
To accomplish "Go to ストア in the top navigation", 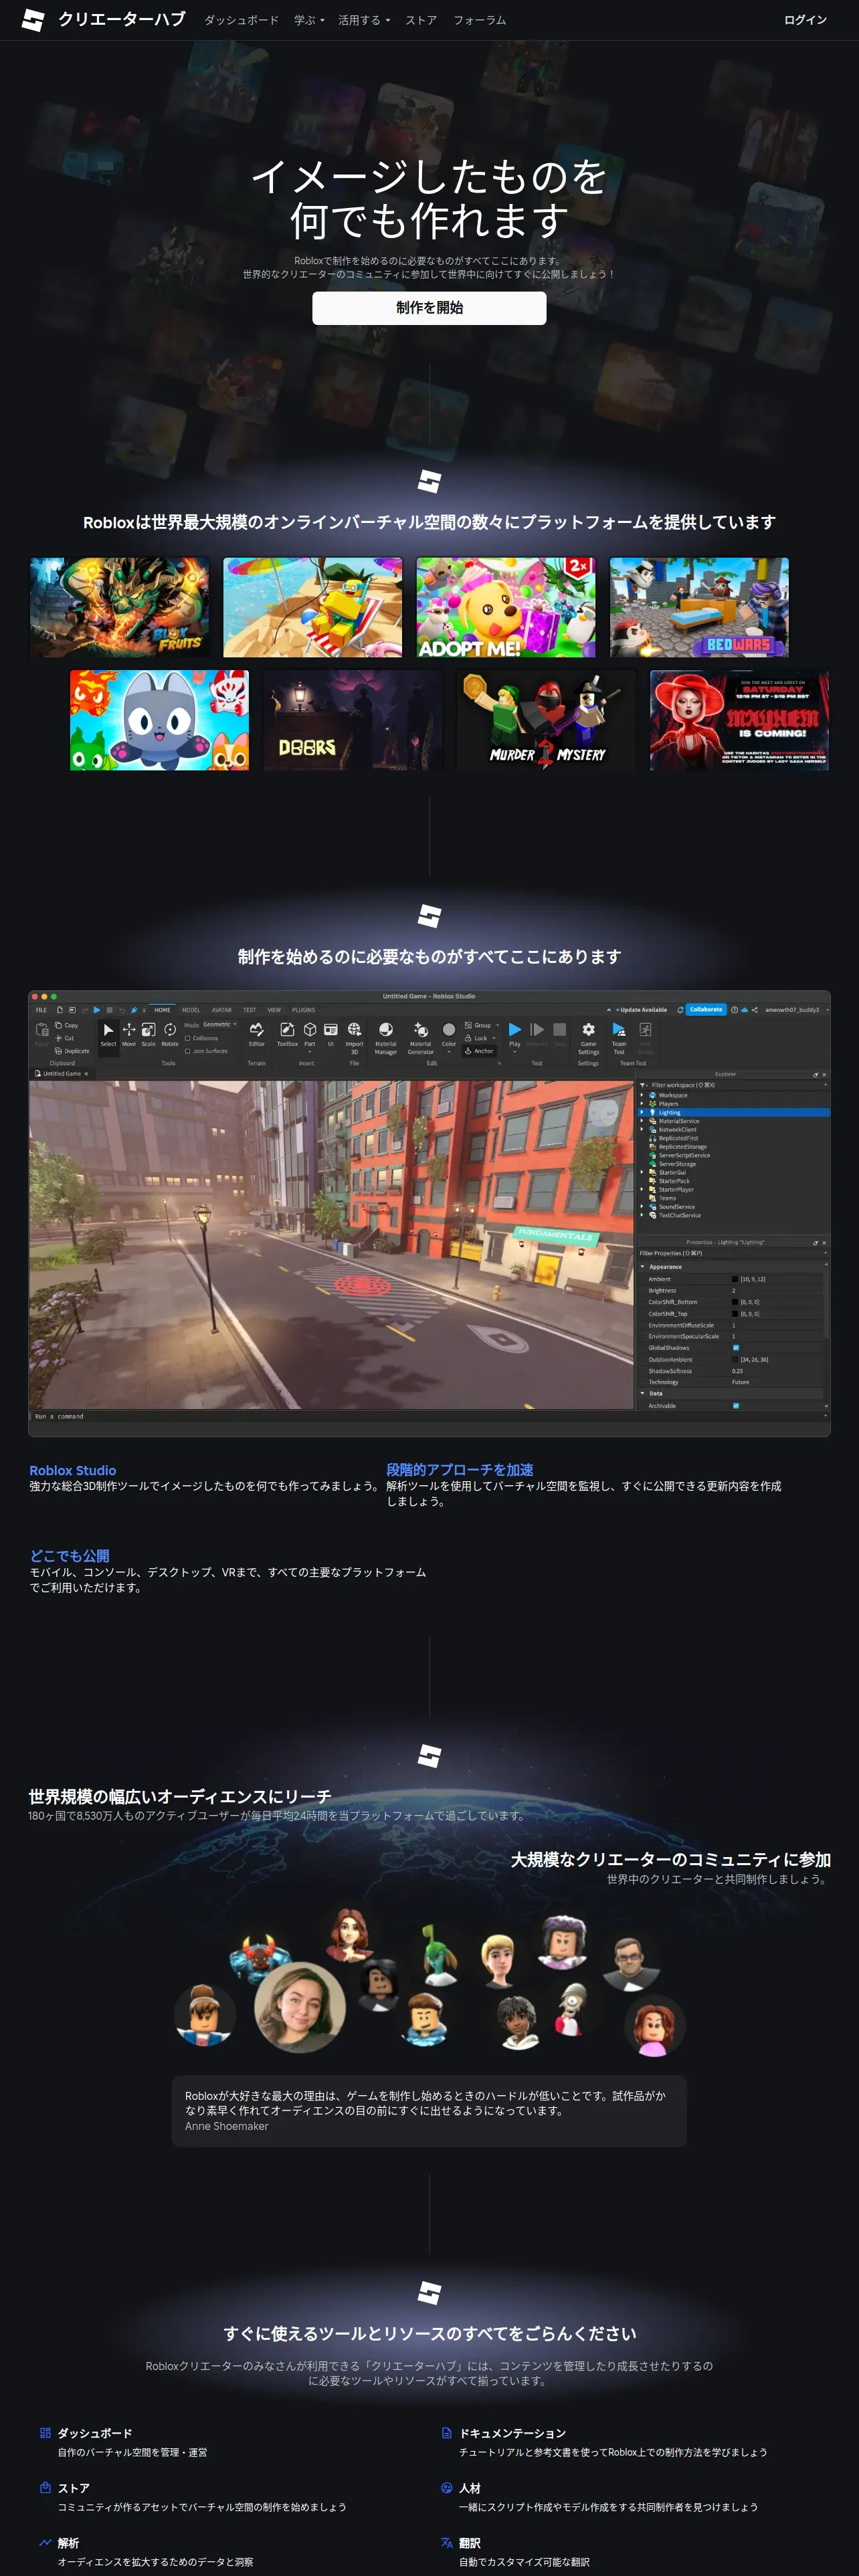I will [421, 20].
